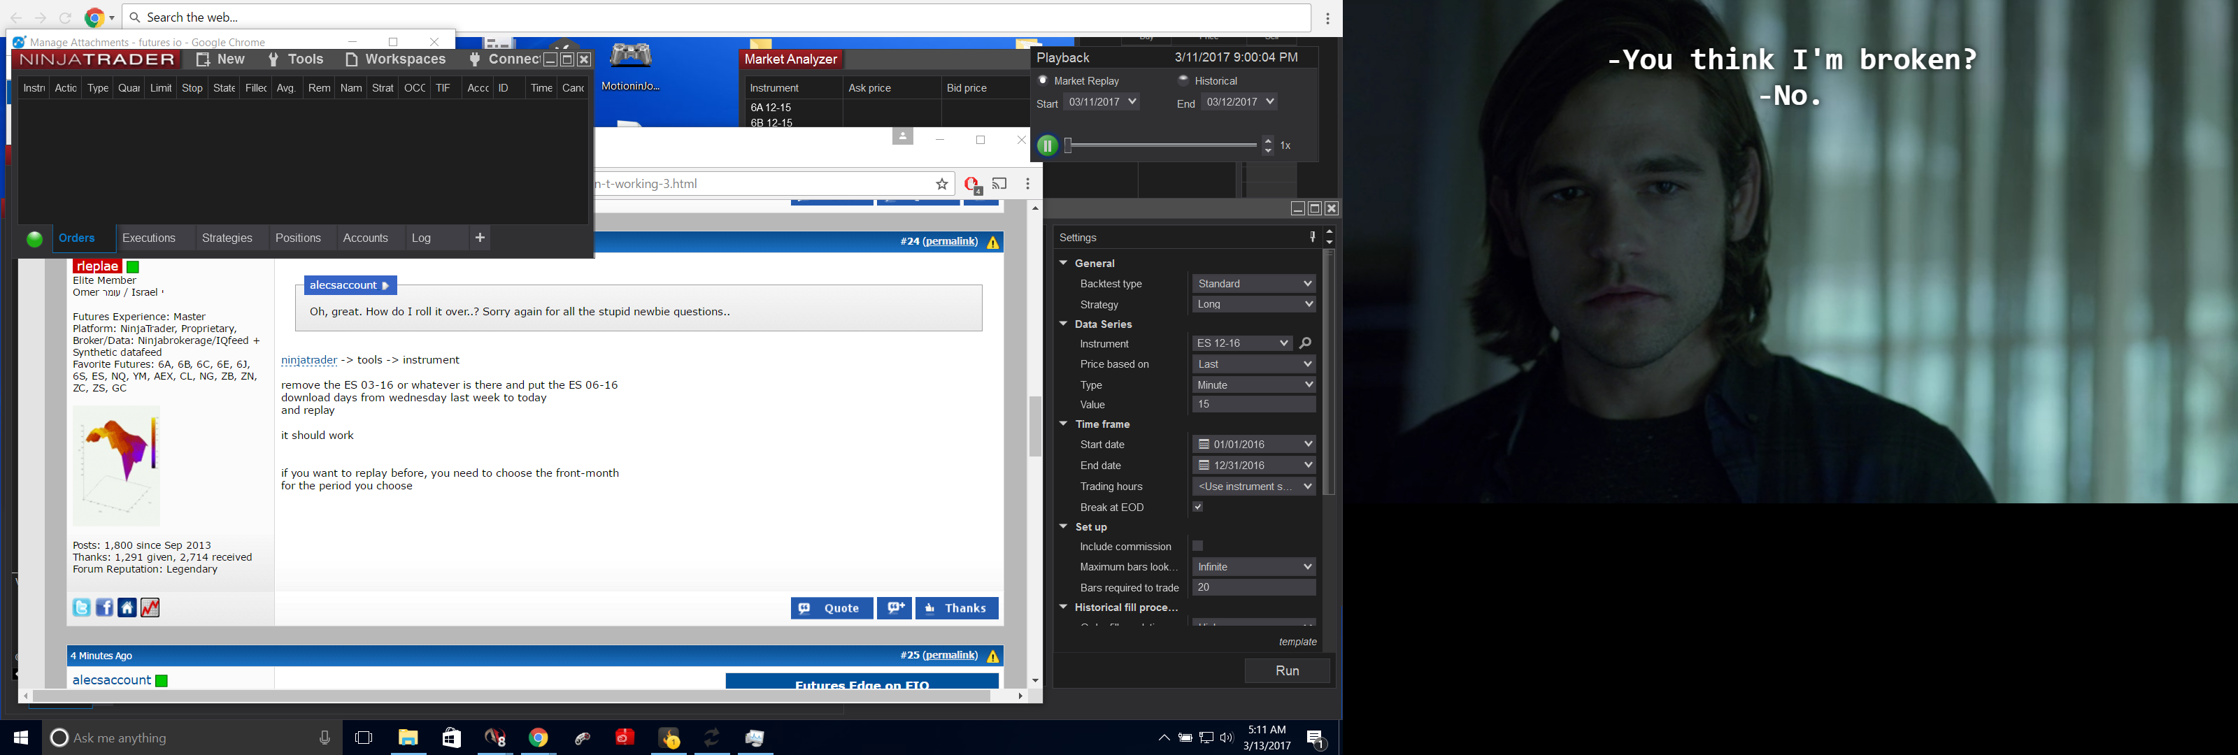Open the Maximum bars look back dropdown
Screen dimensions: 2238x755
click(1254, 568)
